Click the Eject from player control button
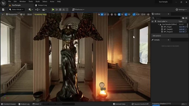The width and height of the screenshot is (189, 106). point(63,9)
